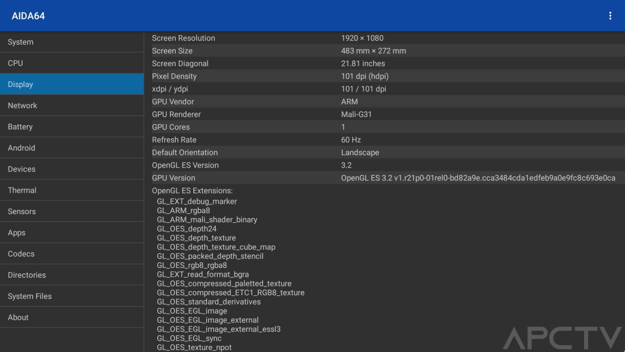Viewport: 625px width, 352px height.
Task: Open System Files in the sidebar
Action: pyautogui.click(x=72, y=296)
